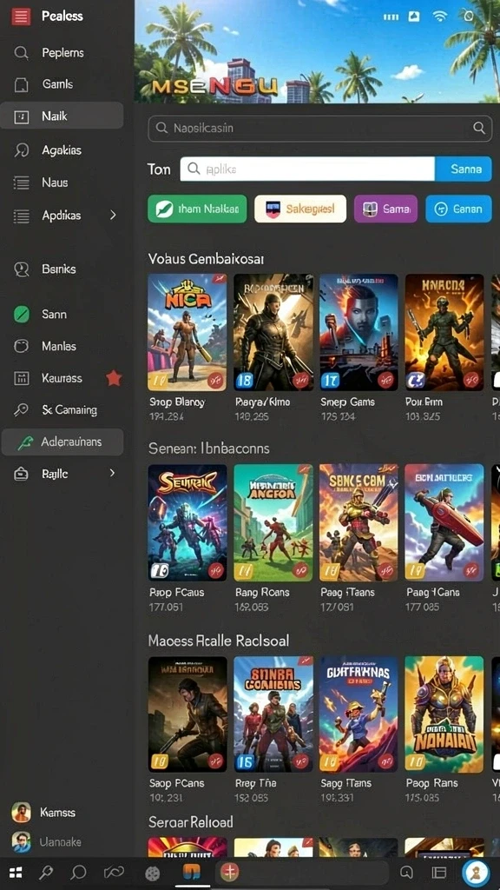Click the blue profile avatar in taskbar corner
The image size is (500, 890).
pos(477,873)
